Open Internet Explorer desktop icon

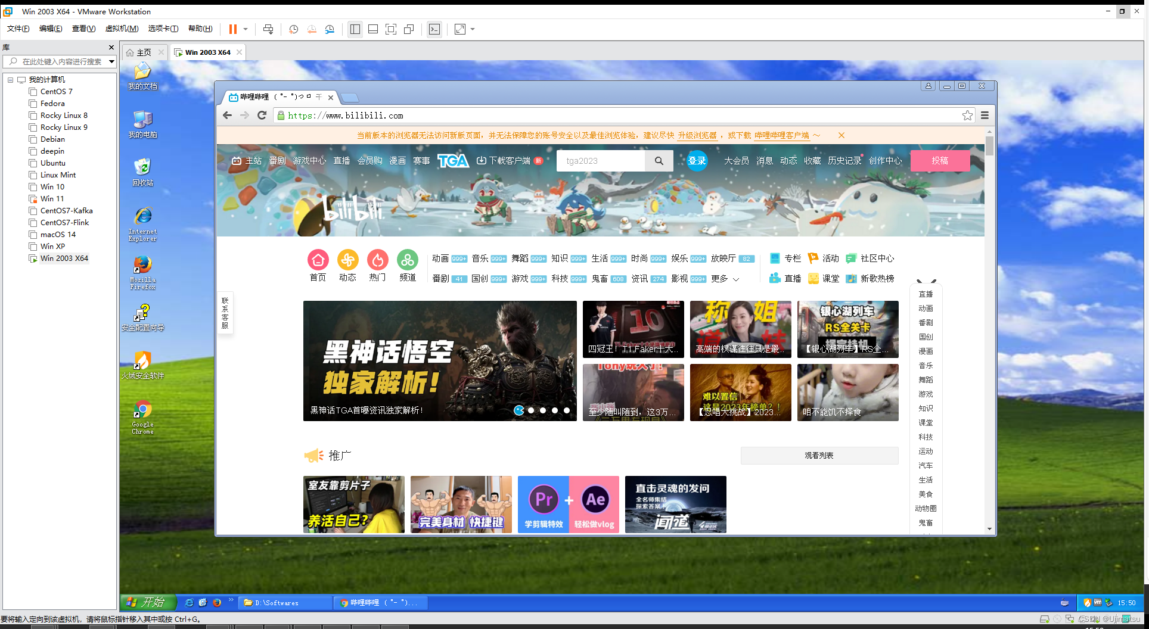point(143,223)
